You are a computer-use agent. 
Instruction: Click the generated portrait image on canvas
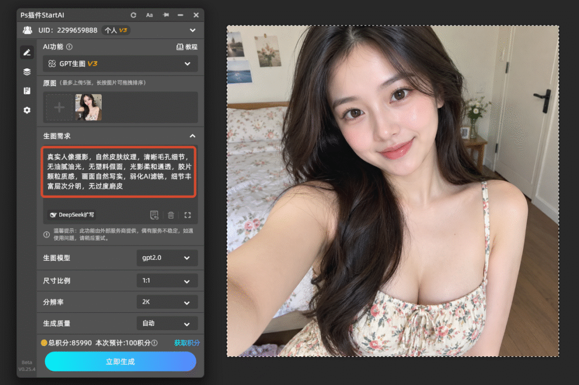(x=393, y=191)
